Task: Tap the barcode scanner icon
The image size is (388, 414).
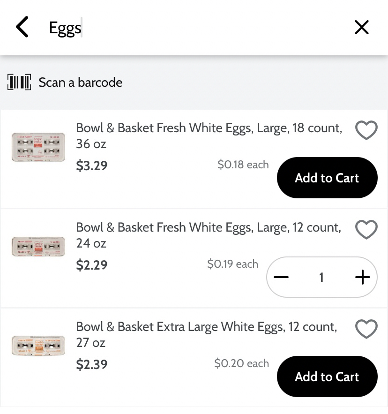Action: coord(19,83)
